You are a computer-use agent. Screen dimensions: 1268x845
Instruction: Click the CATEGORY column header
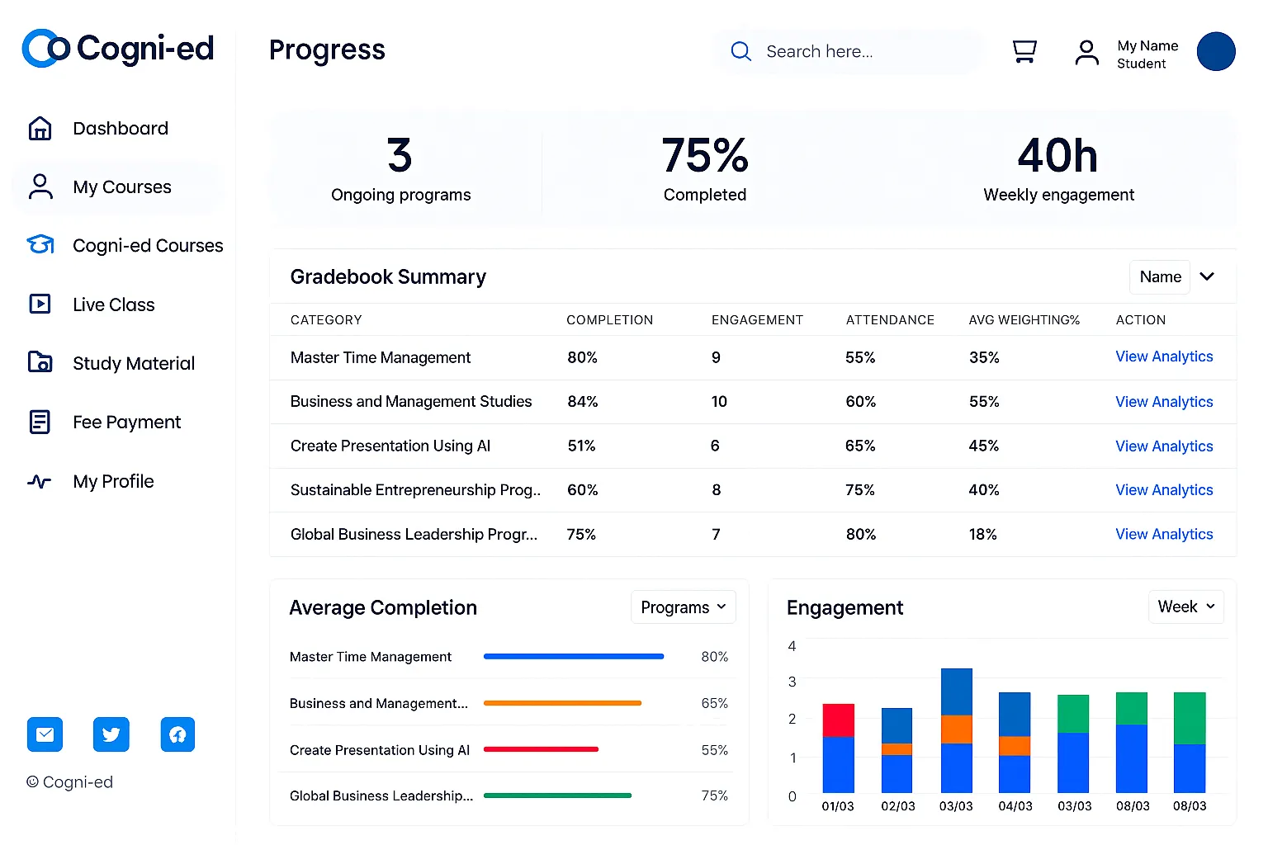point(326,320)
